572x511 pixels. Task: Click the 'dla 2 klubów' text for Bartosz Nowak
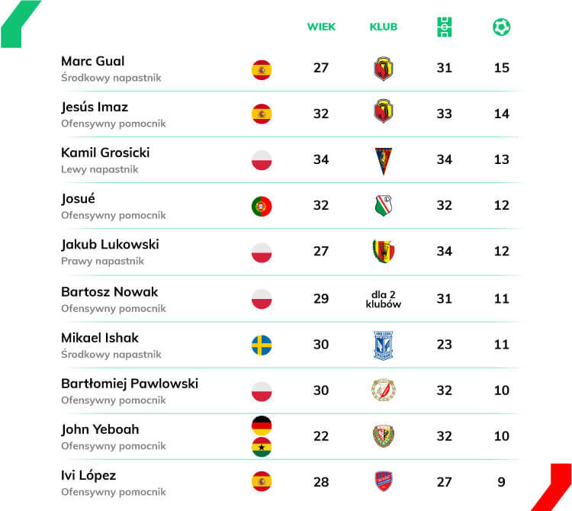click(x=383, y=299)
